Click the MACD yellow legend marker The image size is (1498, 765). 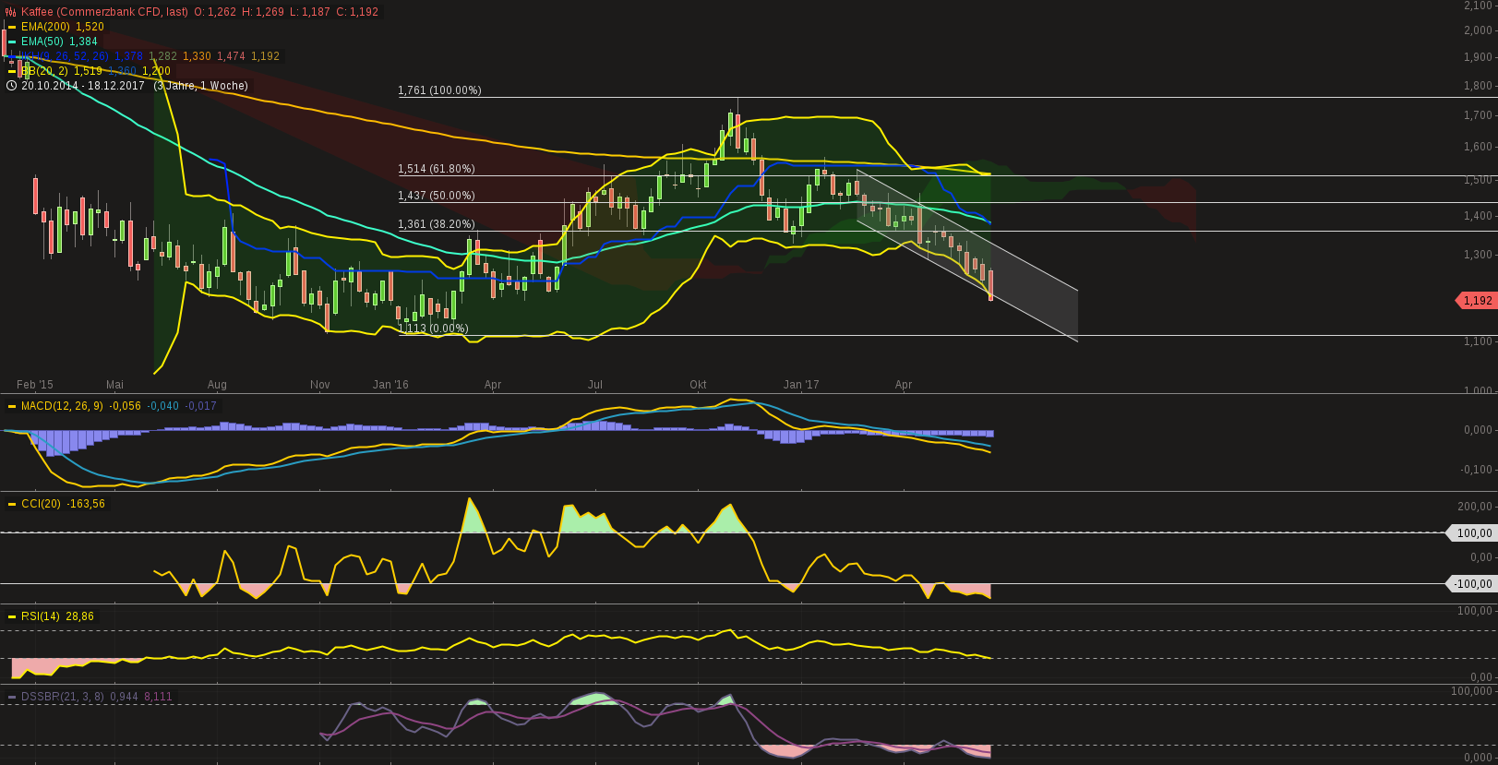(x=12, y=406)
